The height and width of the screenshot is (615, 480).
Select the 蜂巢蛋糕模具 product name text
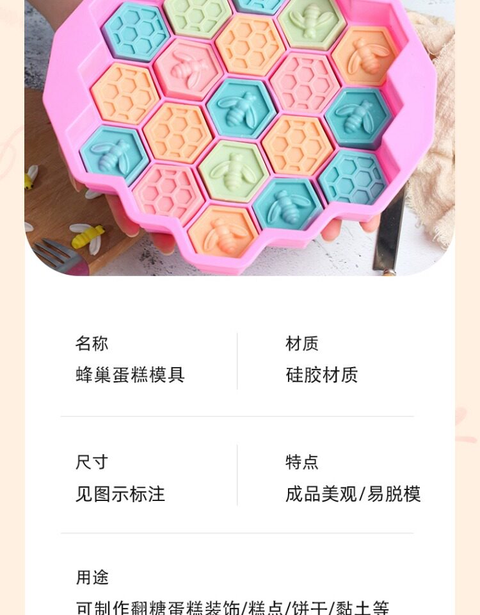pos(130,375)
